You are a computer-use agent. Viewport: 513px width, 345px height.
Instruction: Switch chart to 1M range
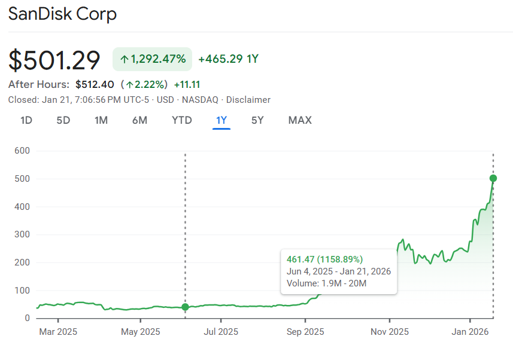point(101,120)
